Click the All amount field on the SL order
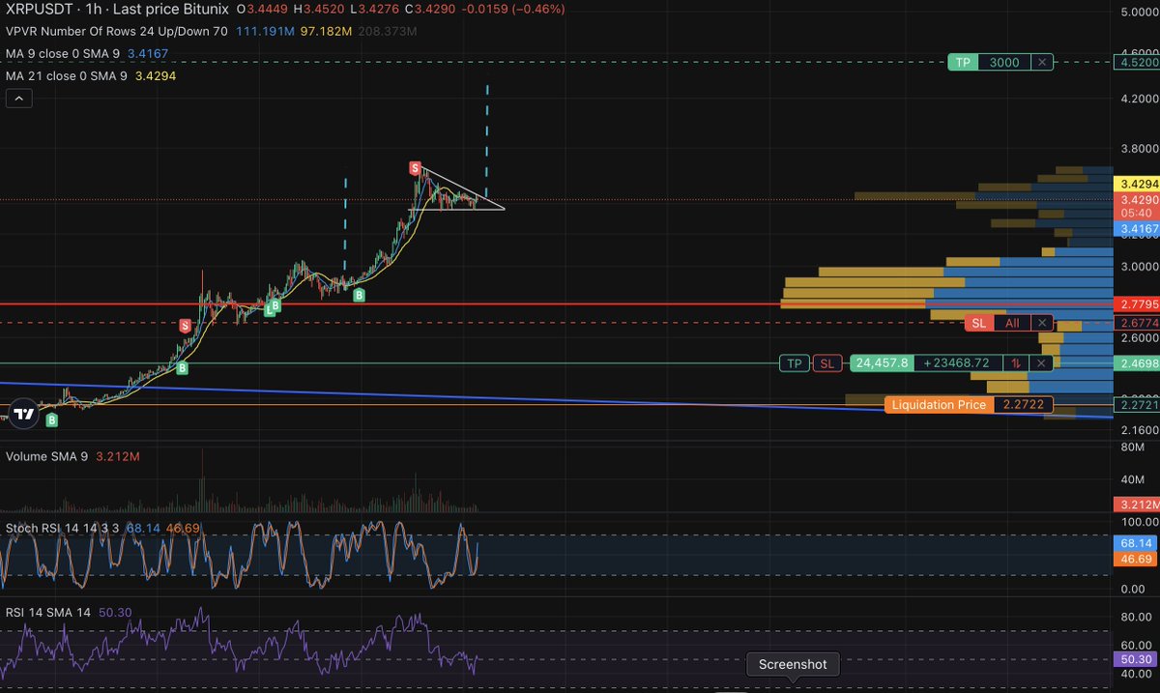The image size is (1160, 693). (1011, 322)
